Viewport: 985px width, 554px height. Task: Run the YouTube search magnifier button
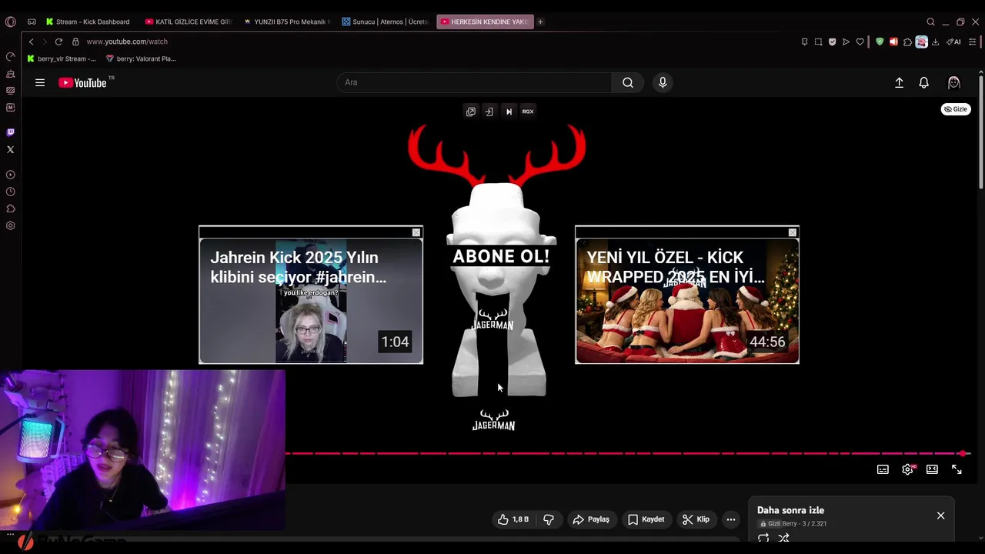pos(628,82)
